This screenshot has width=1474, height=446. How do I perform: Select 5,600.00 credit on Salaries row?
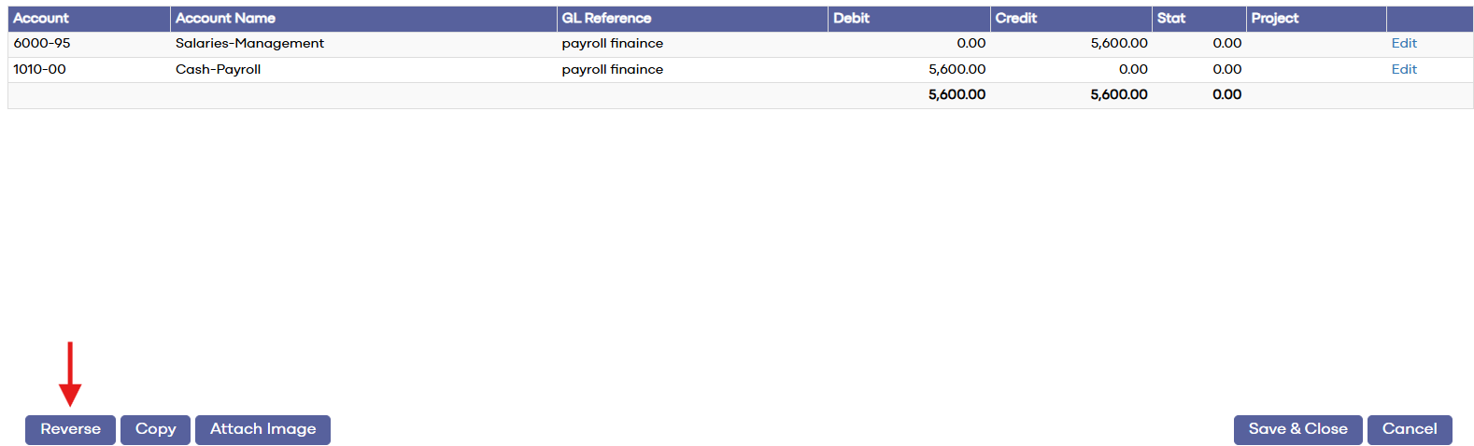(x=1118, y=44)
